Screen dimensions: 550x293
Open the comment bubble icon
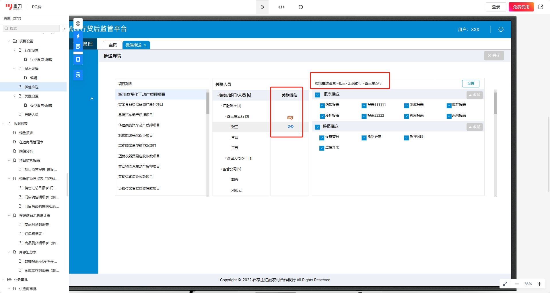pos(301,7)
